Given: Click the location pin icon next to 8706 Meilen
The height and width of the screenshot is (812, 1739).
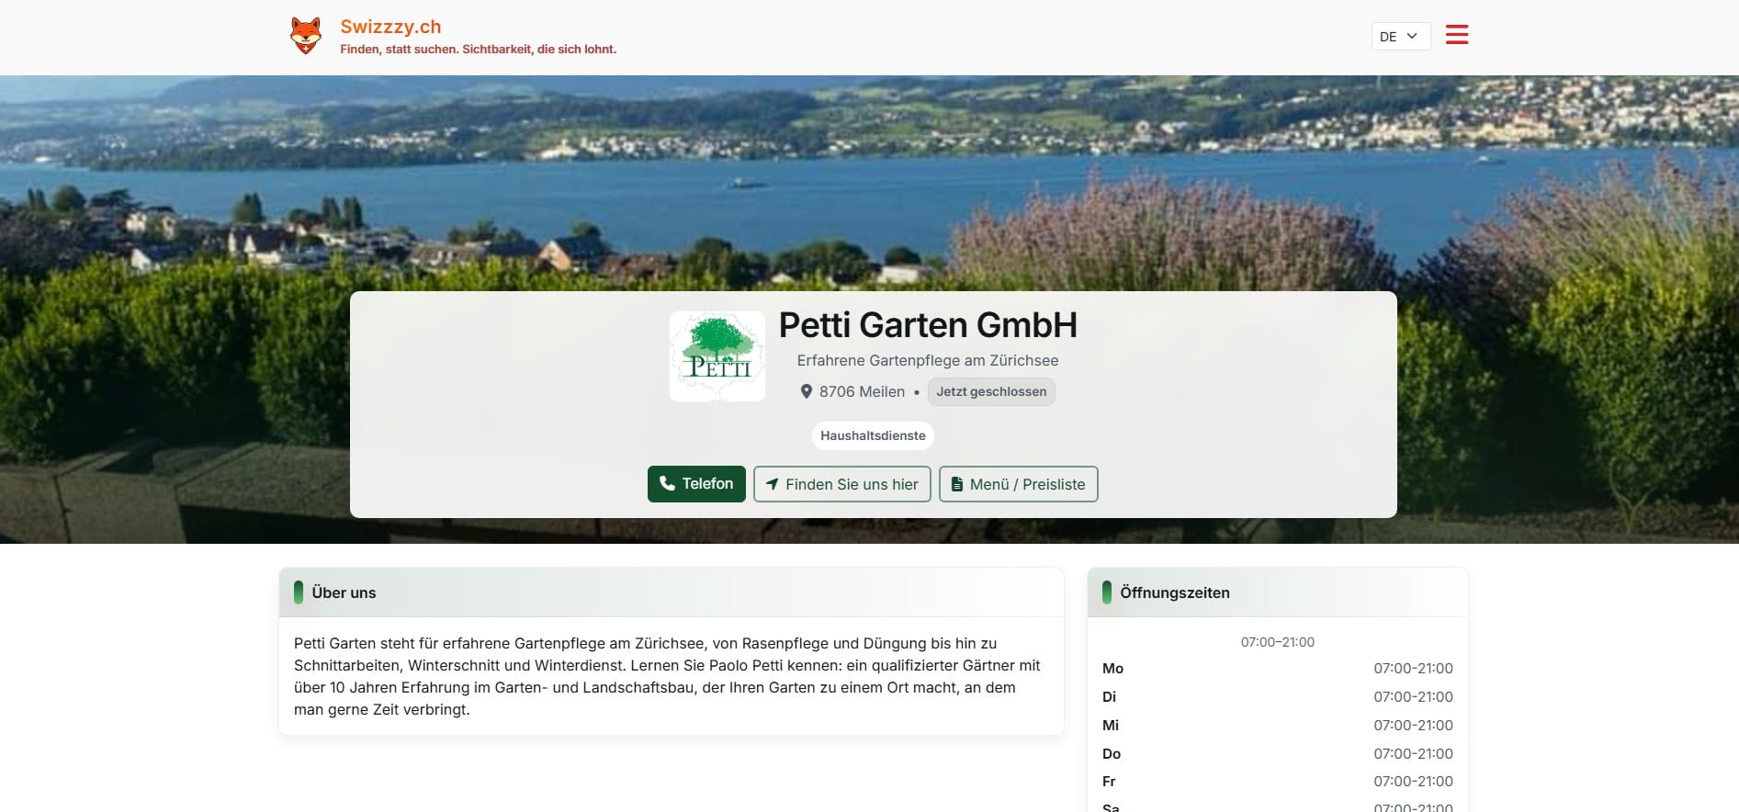Looking at the screenshot, I should [806, 391].
